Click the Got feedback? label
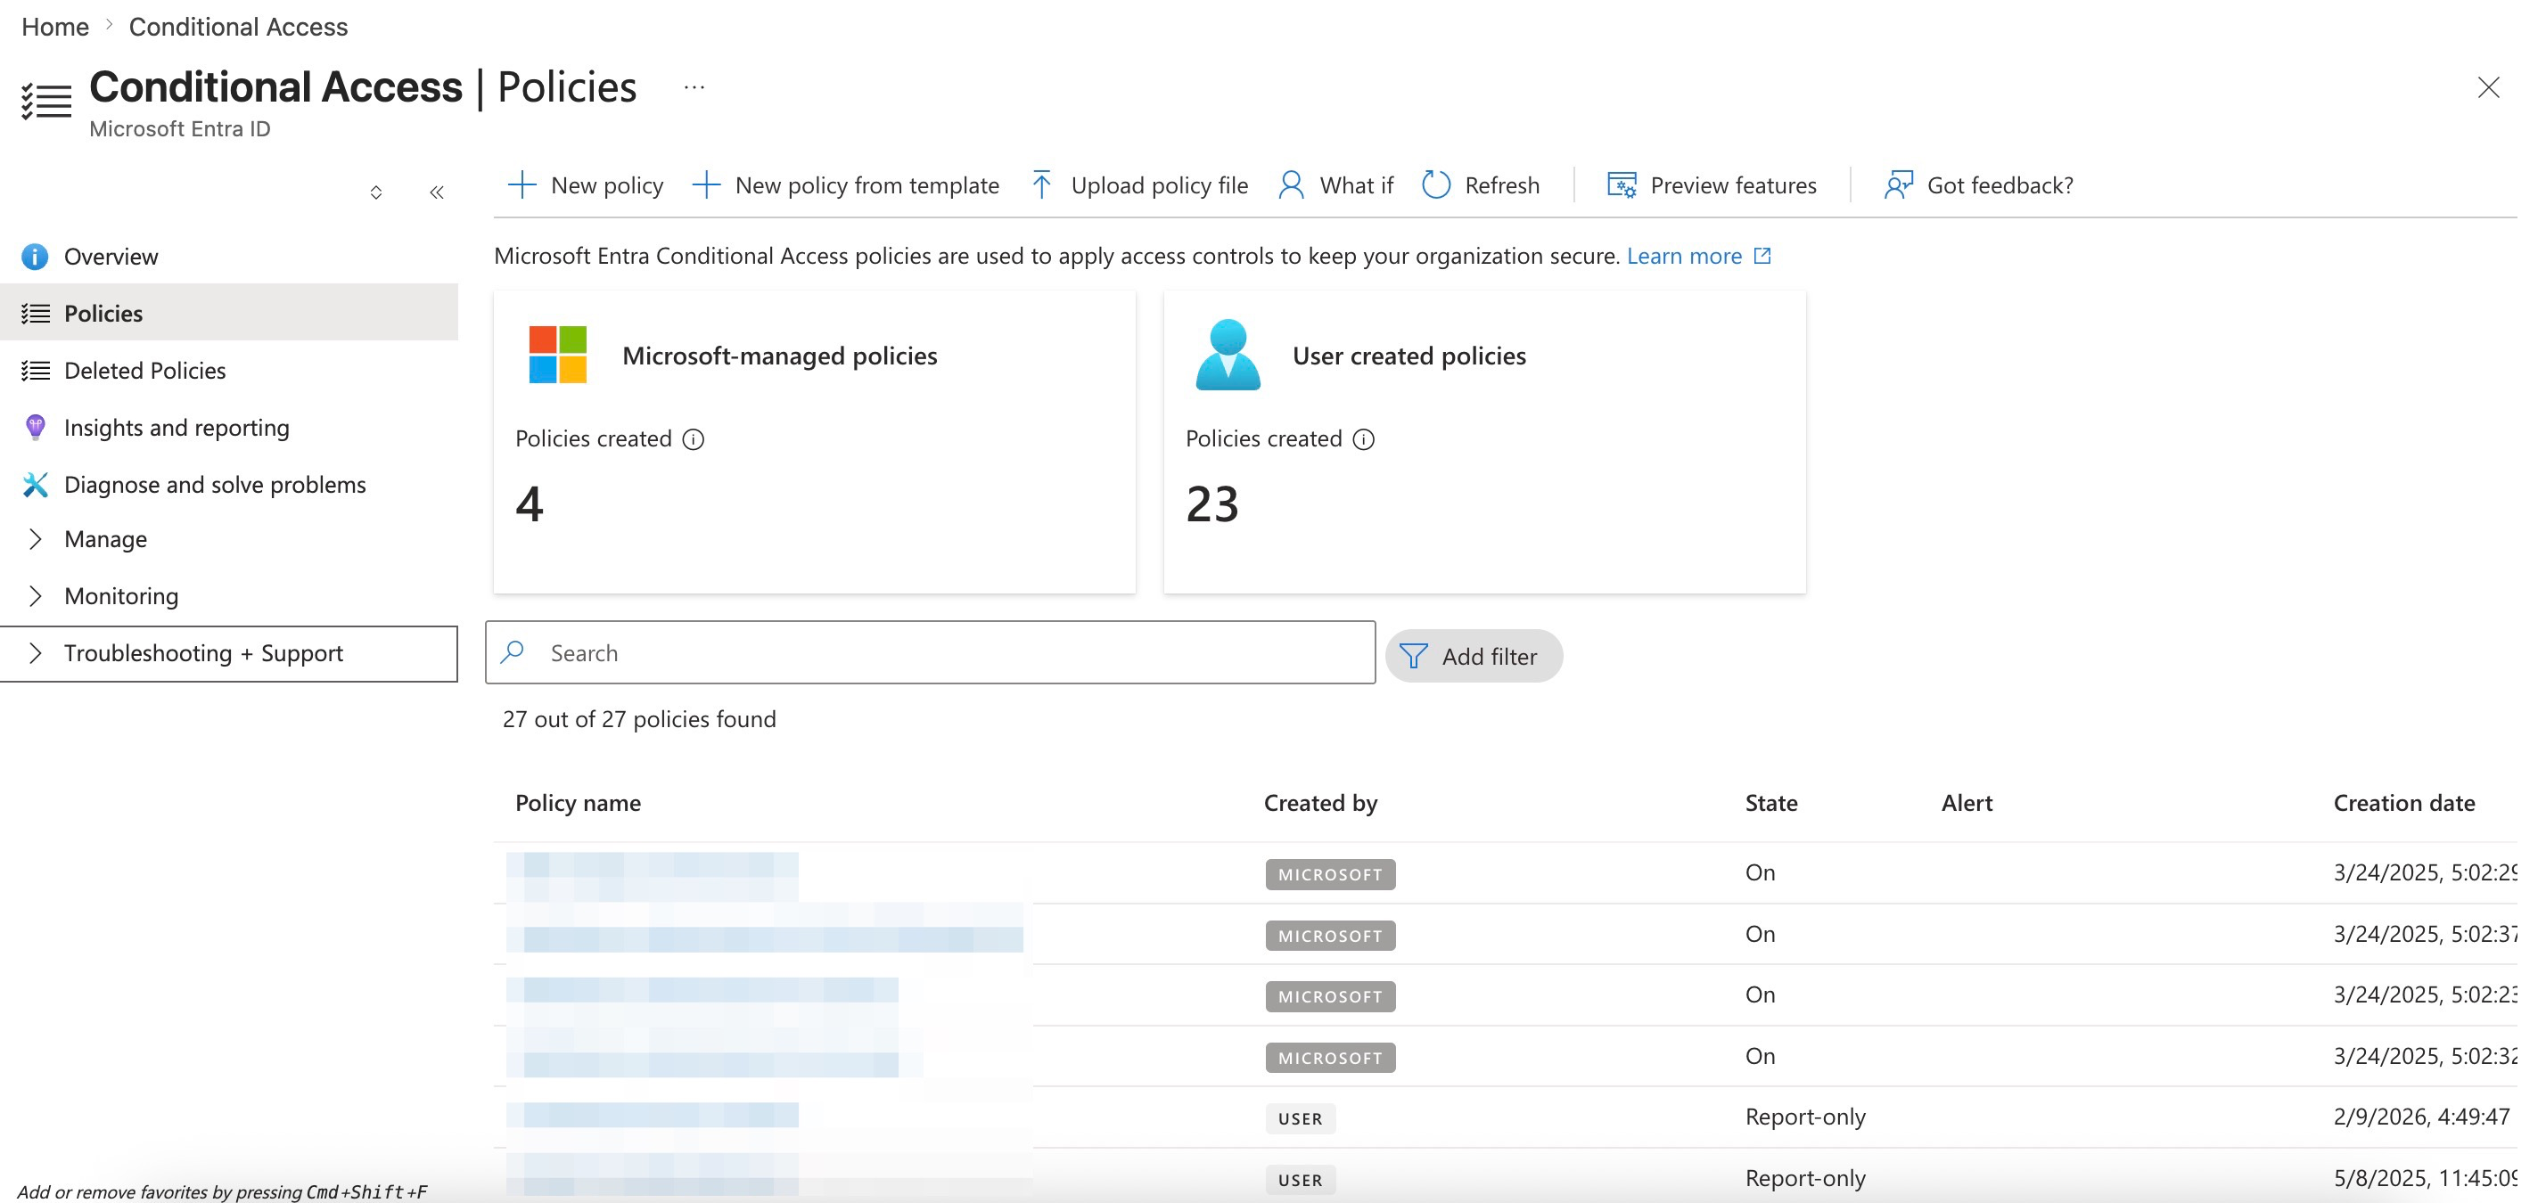 [x=2000, y=184]
